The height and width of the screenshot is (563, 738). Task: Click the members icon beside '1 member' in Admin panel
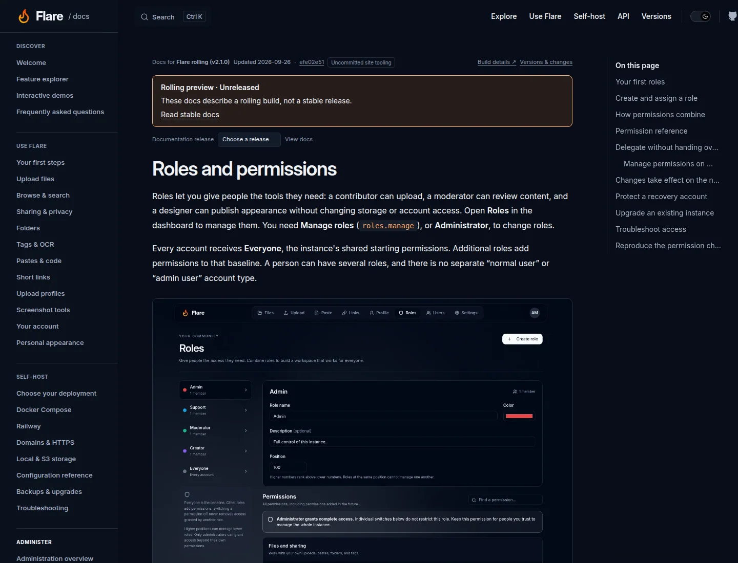515,392
